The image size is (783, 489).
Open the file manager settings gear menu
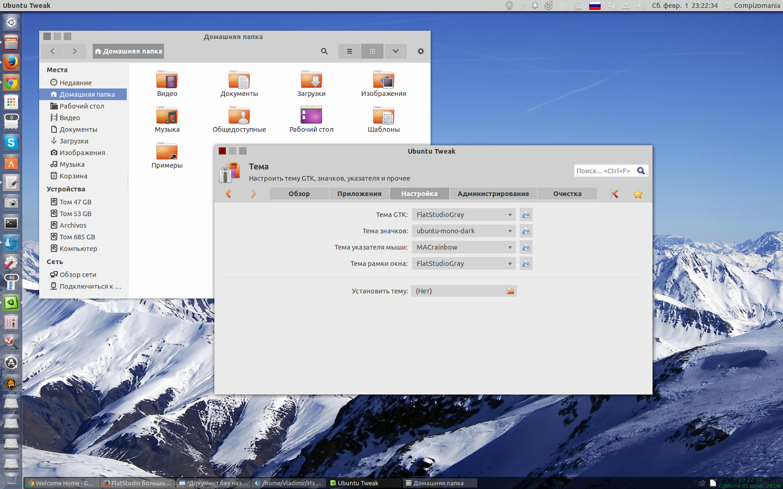coord(420,51)
